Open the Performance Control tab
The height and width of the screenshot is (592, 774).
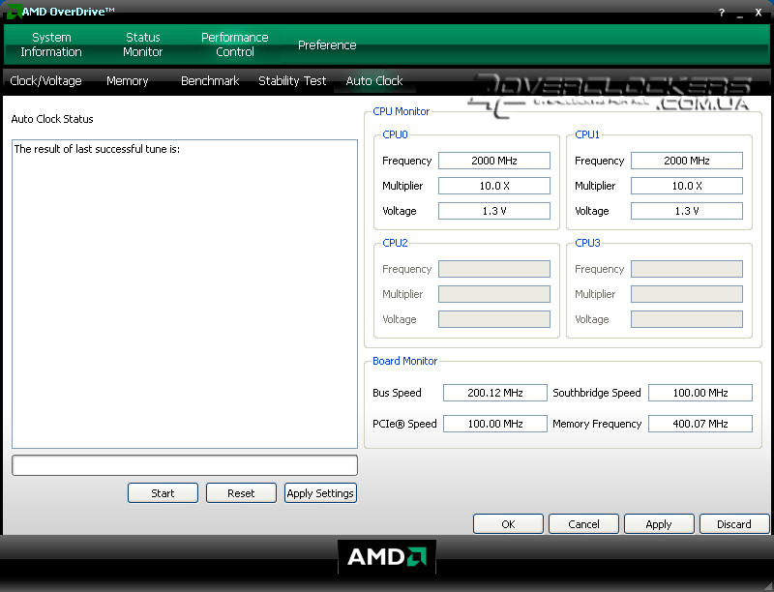[x=234, y=44]
